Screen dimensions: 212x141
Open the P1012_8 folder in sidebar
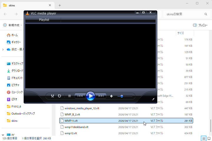click(14, 106)
